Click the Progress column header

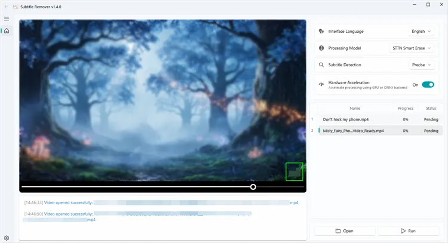point(406,109)
